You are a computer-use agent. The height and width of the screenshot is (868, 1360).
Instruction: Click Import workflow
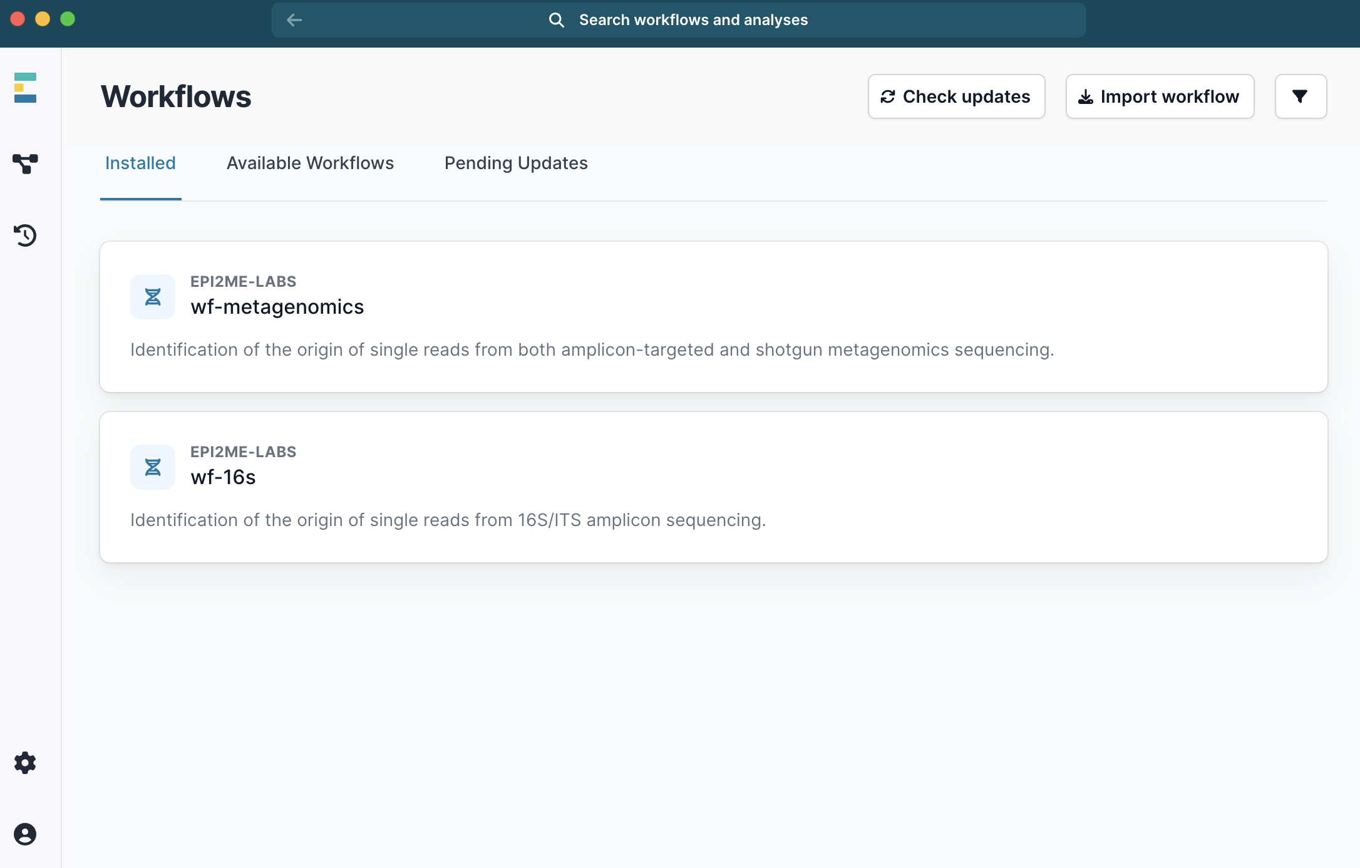(x=1159, y=96)
